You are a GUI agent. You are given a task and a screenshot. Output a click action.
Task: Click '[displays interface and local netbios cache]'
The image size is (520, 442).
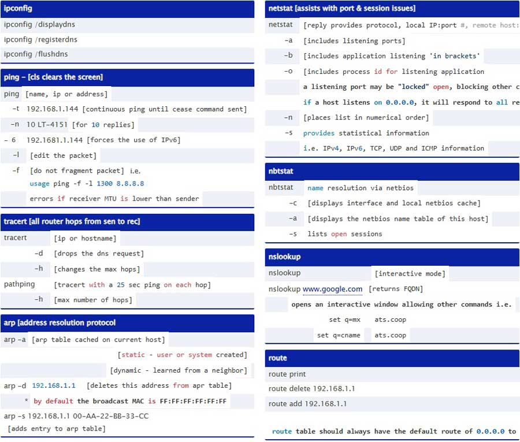pyautogui.click(x=394, y=203)
